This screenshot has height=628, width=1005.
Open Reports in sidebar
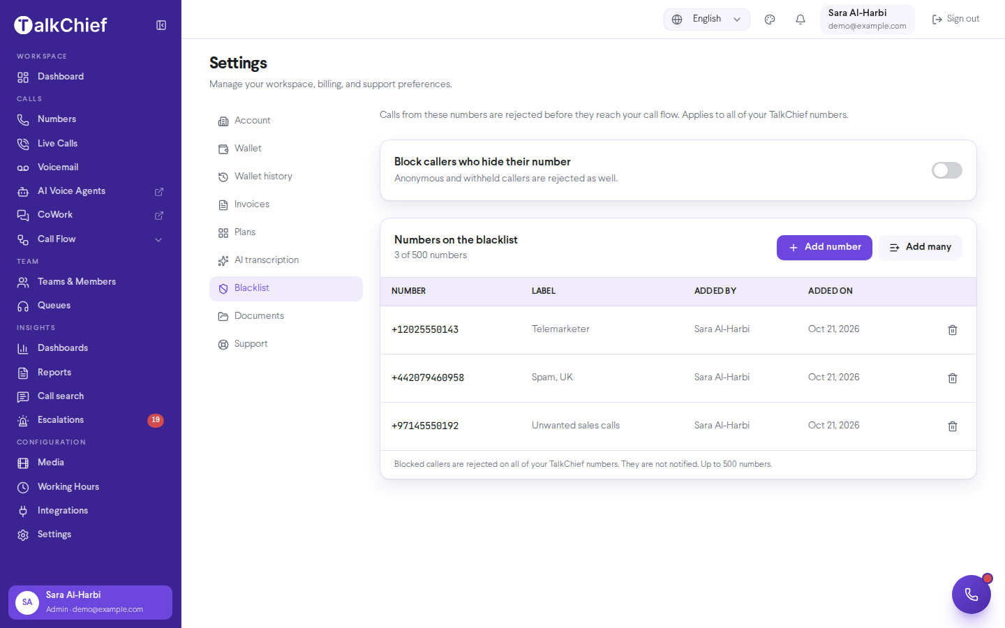(91, 373)
